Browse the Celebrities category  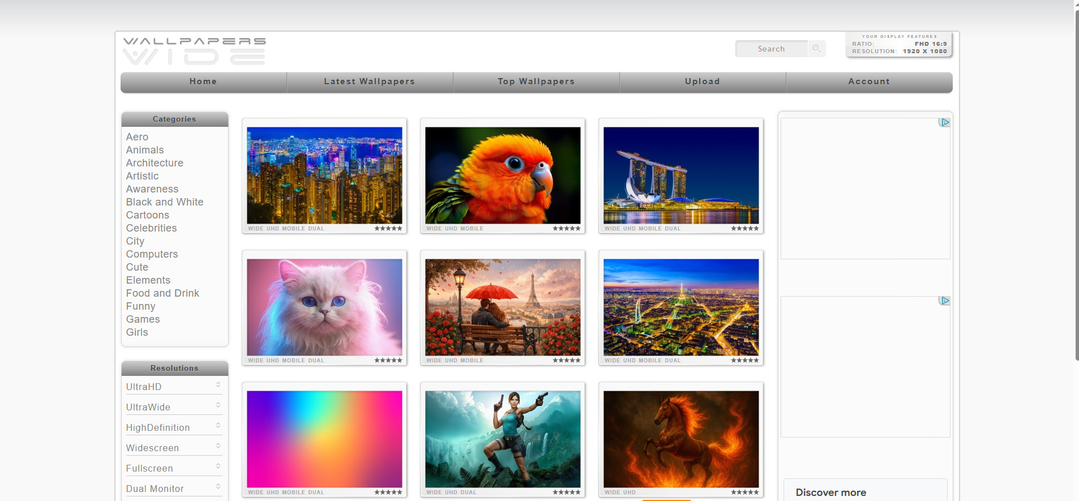point(151,228)
